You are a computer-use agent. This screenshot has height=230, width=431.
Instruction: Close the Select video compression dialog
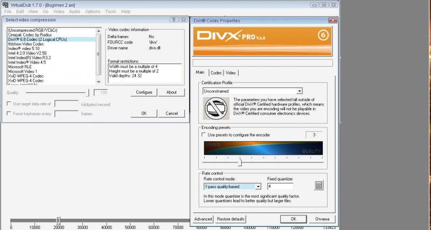[184, 20]
